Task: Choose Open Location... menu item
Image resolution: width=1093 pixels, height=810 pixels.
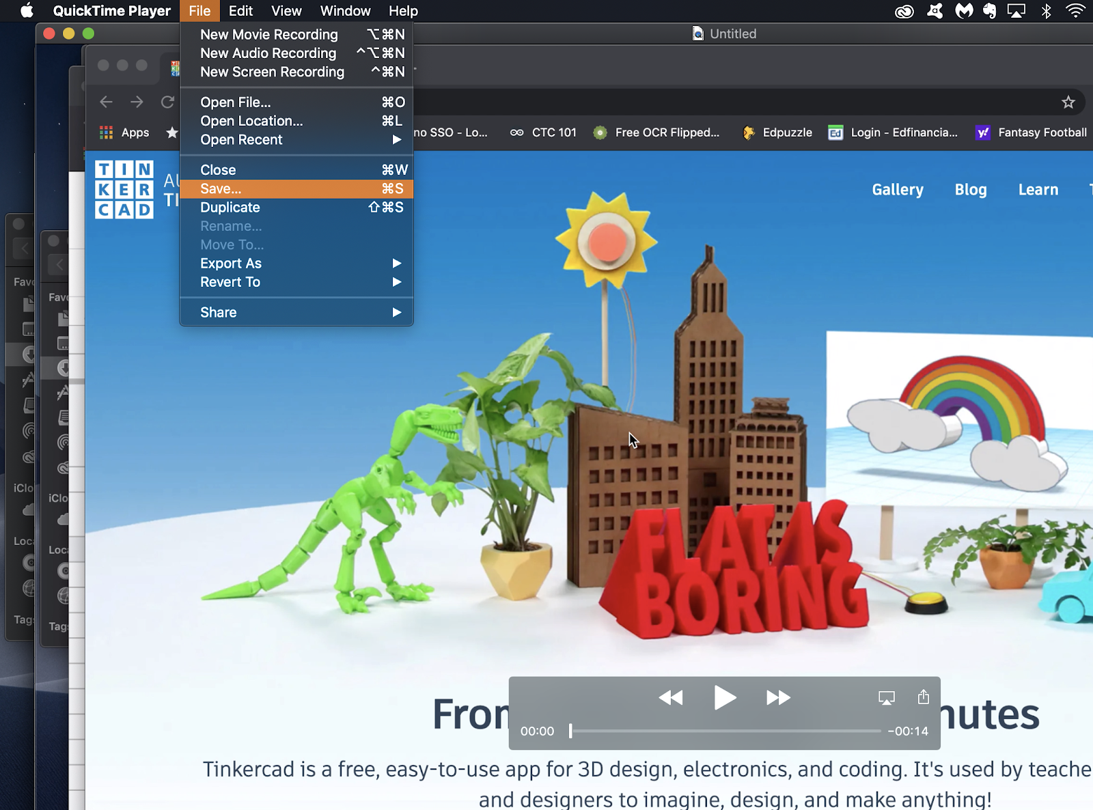Action: pyautogui.click(x=296, y=121)
